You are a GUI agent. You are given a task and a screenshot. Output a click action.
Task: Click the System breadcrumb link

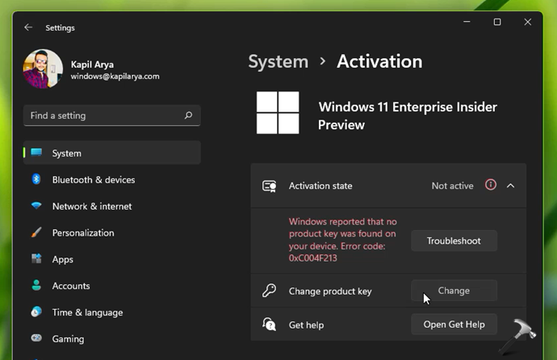[x=278, y=61]
